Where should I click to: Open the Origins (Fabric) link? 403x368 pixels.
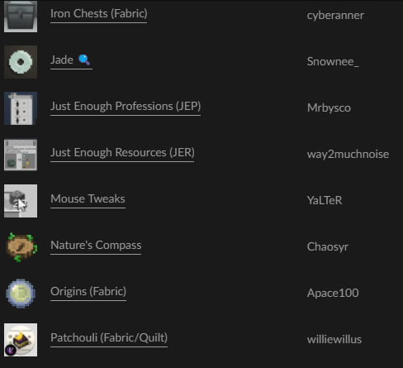(x=88, y=292)
